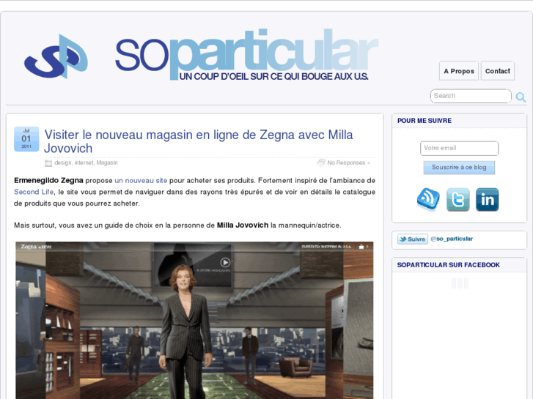The height and width of the screenshot is (399, 533).
Task: Open the Contact page
Action: 497,71
